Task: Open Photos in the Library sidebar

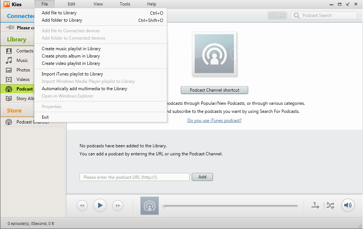Action: pyautogui.click(x=23, y=70)
